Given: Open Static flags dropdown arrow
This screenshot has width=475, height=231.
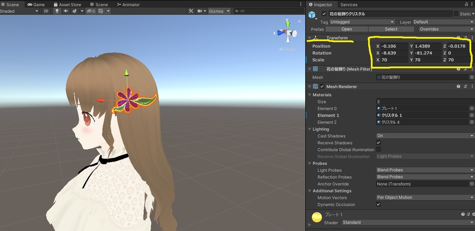Looking at the screenshot, I should point(473,14).
